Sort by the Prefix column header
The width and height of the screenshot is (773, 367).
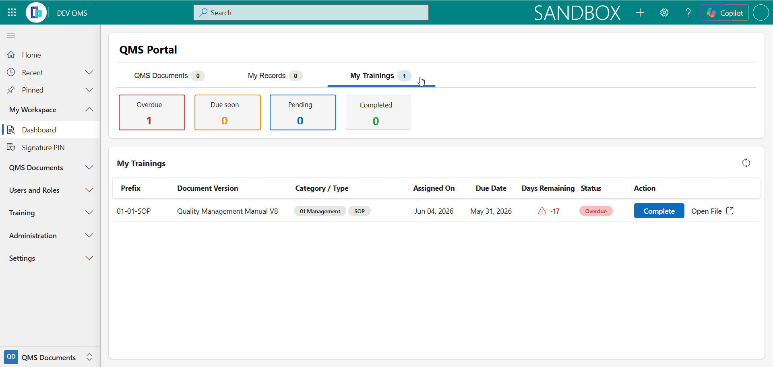(x=130, y=188)
